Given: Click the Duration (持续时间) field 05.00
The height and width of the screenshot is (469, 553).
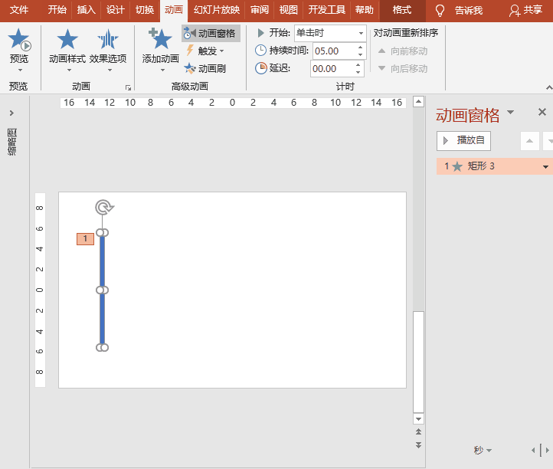Looking at the screenshot, I should 334,51.
